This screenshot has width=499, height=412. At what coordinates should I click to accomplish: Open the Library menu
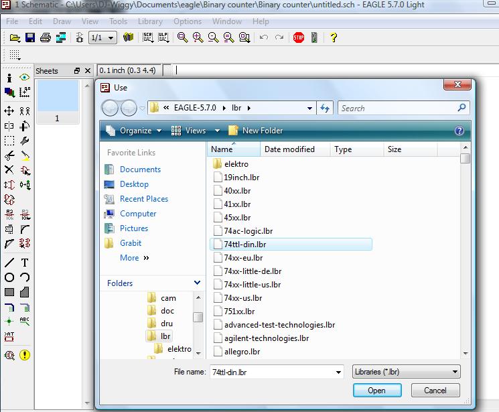[150, 21]
